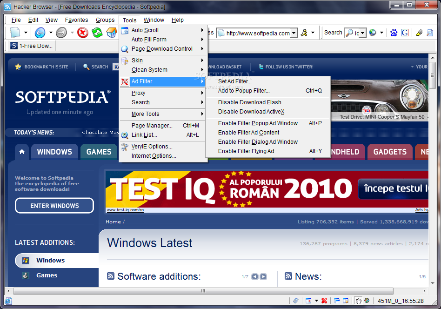The height and width of the screenshot is (309, 441).
Task: Select Windows under Latest Additions
Action: [x=57, y=260]
